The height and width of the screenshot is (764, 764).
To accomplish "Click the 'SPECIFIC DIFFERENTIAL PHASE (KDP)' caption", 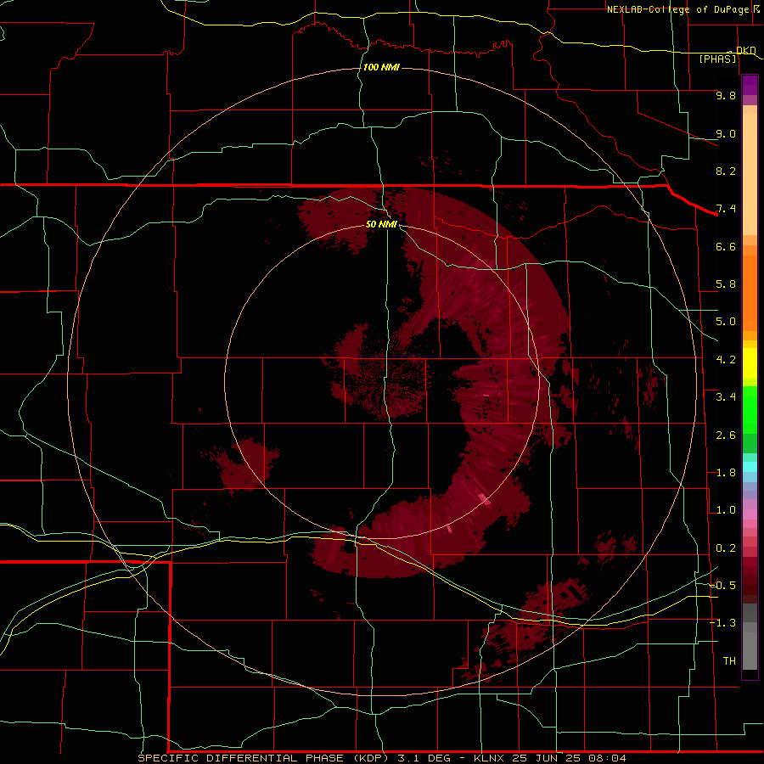I will pyautogui.click(x=263, y=758).
